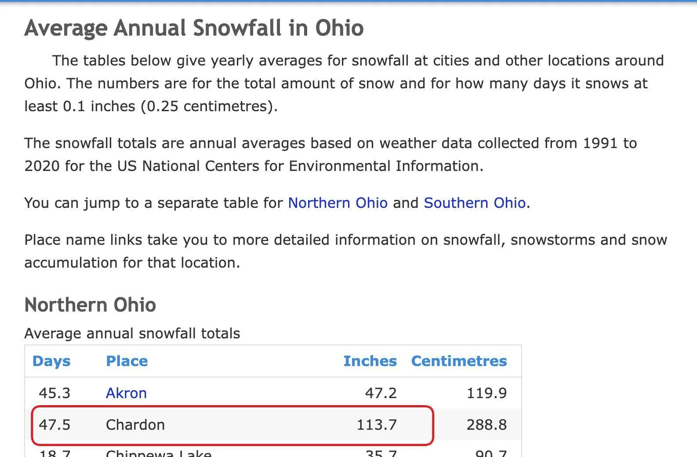Screen dimensions: 697x457
Task: Click the Average annual snowfall totals caption
Action: pos(132,334)
